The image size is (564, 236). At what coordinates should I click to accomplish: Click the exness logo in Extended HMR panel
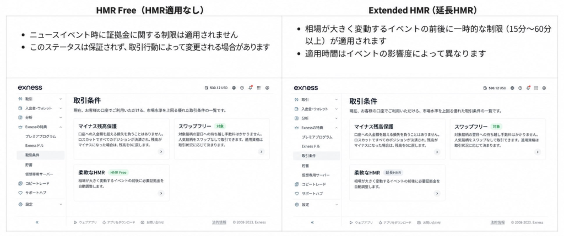306,87
